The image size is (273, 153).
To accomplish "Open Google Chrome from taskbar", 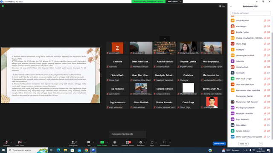I will 86,150.
